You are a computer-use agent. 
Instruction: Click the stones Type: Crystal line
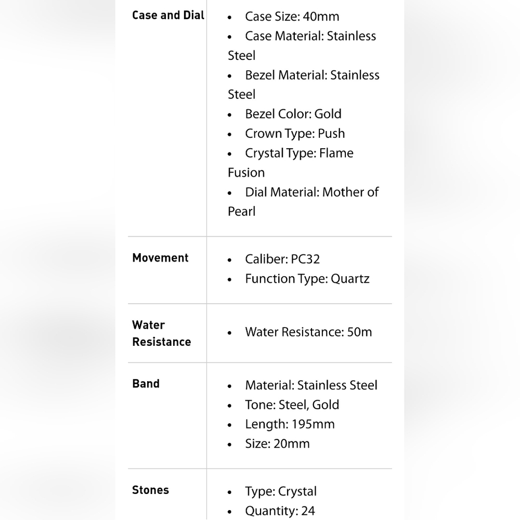pyautogui.click(x=281, y=491)
